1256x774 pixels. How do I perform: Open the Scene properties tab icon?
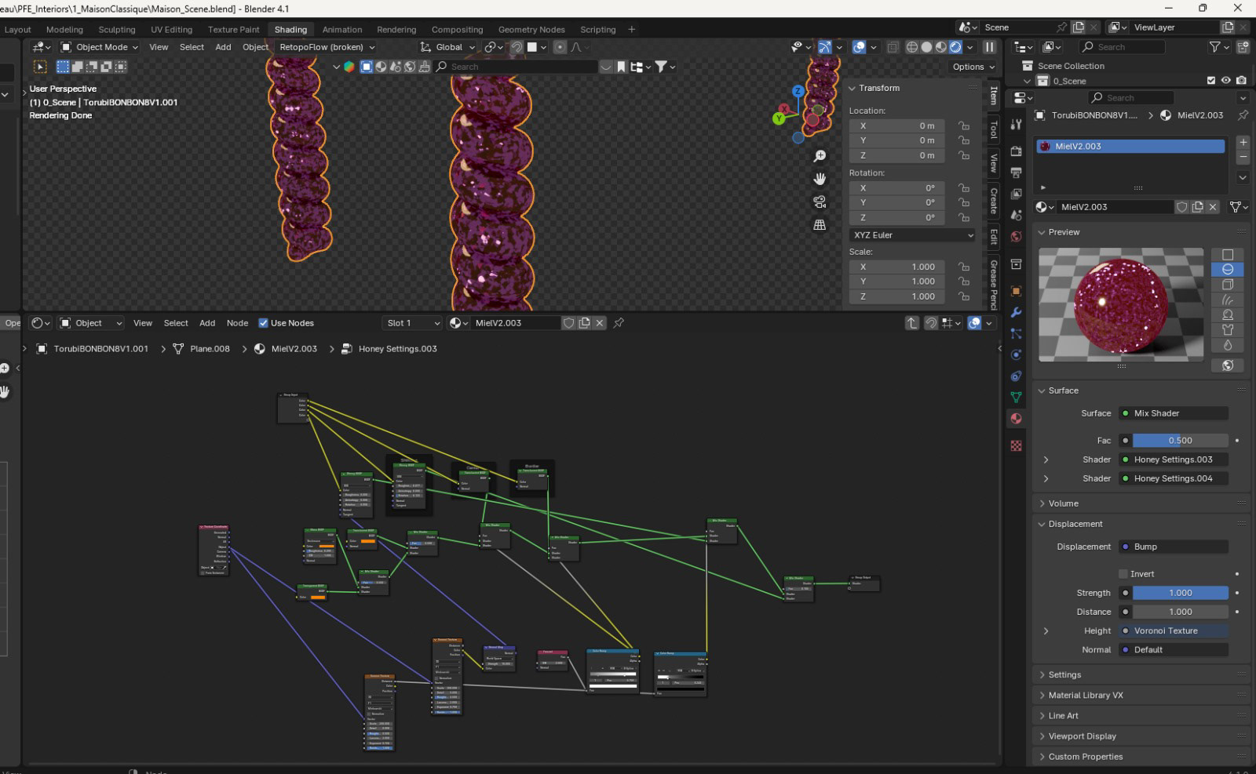[1016, 215]
